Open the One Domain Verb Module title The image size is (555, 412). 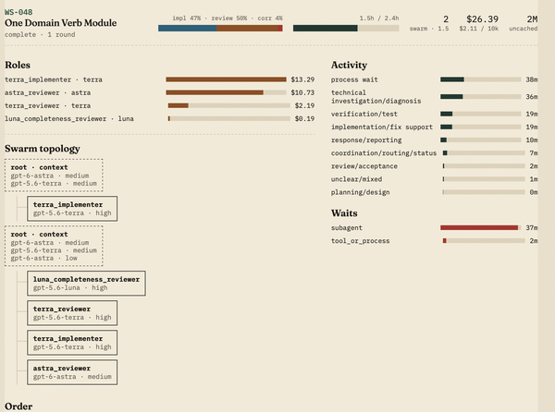60,23
